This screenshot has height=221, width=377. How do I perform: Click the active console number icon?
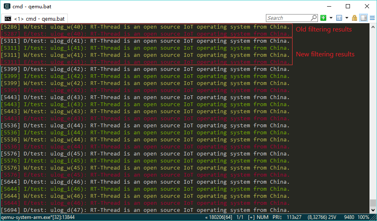(x=339, y=18)
